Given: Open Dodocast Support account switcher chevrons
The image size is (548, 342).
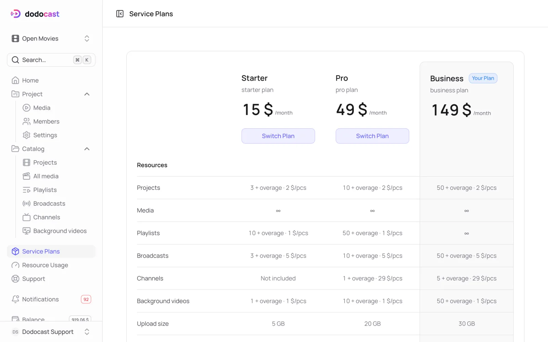Looking at the screenshot, I should pyautogui.click(x=87, y=332).
